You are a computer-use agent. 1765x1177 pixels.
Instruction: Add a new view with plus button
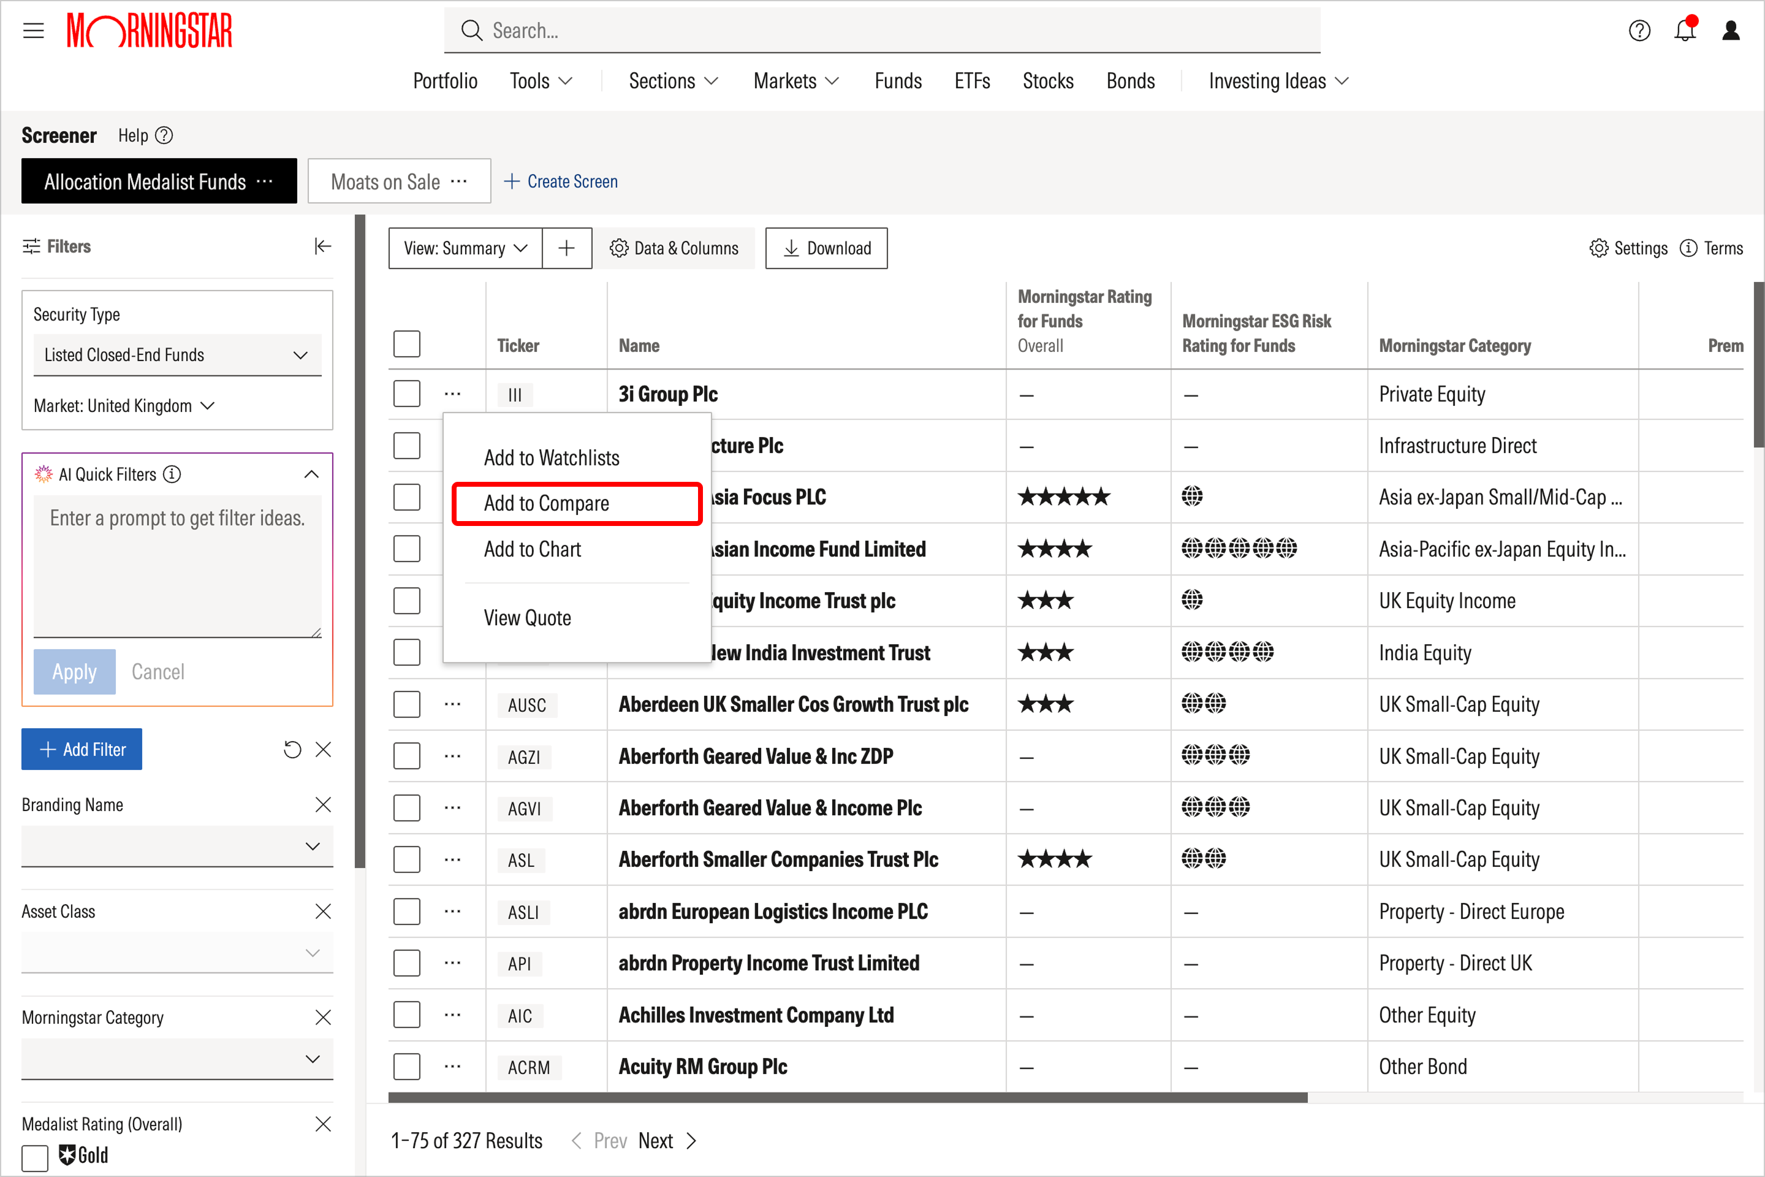566,248
